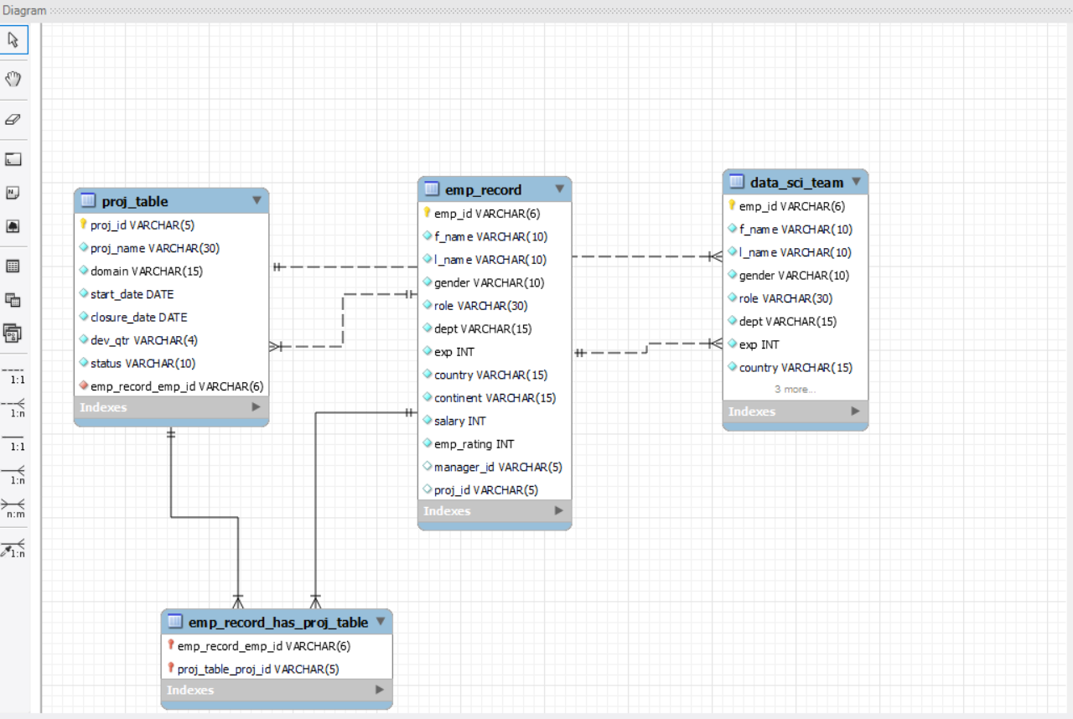Select the 1:n identifying relationship tool

14,474
